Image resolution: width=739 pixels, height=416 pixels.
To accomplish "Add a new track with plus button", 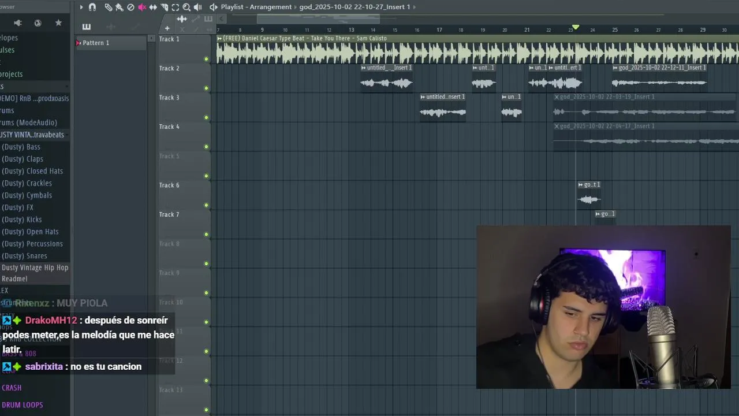I will coord(167,28).
